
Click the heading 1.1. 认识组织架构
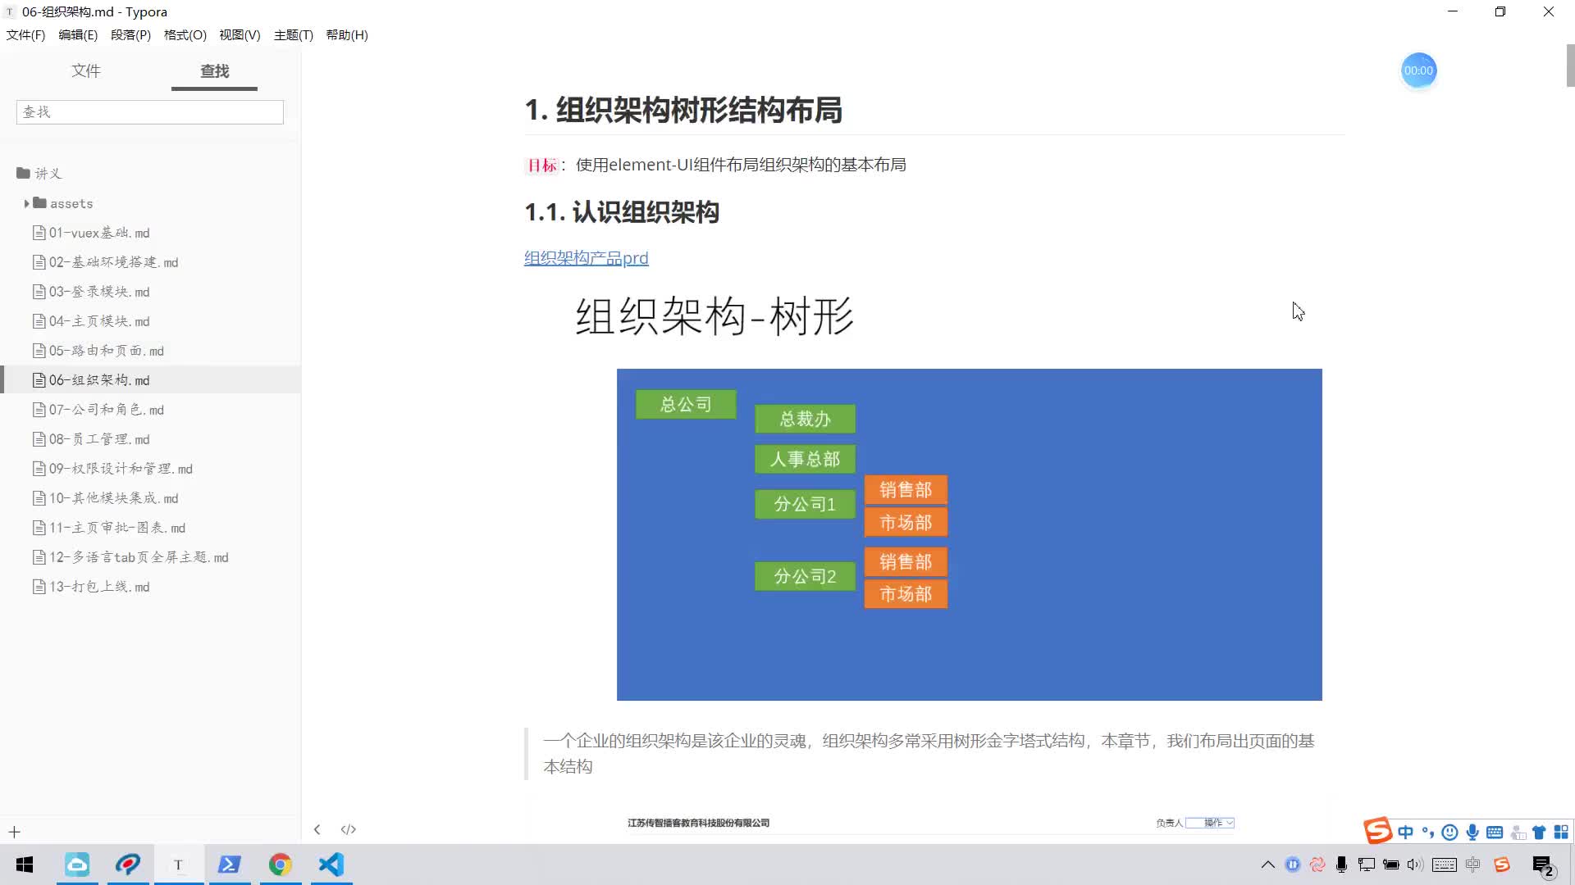(x=622, y=212)
